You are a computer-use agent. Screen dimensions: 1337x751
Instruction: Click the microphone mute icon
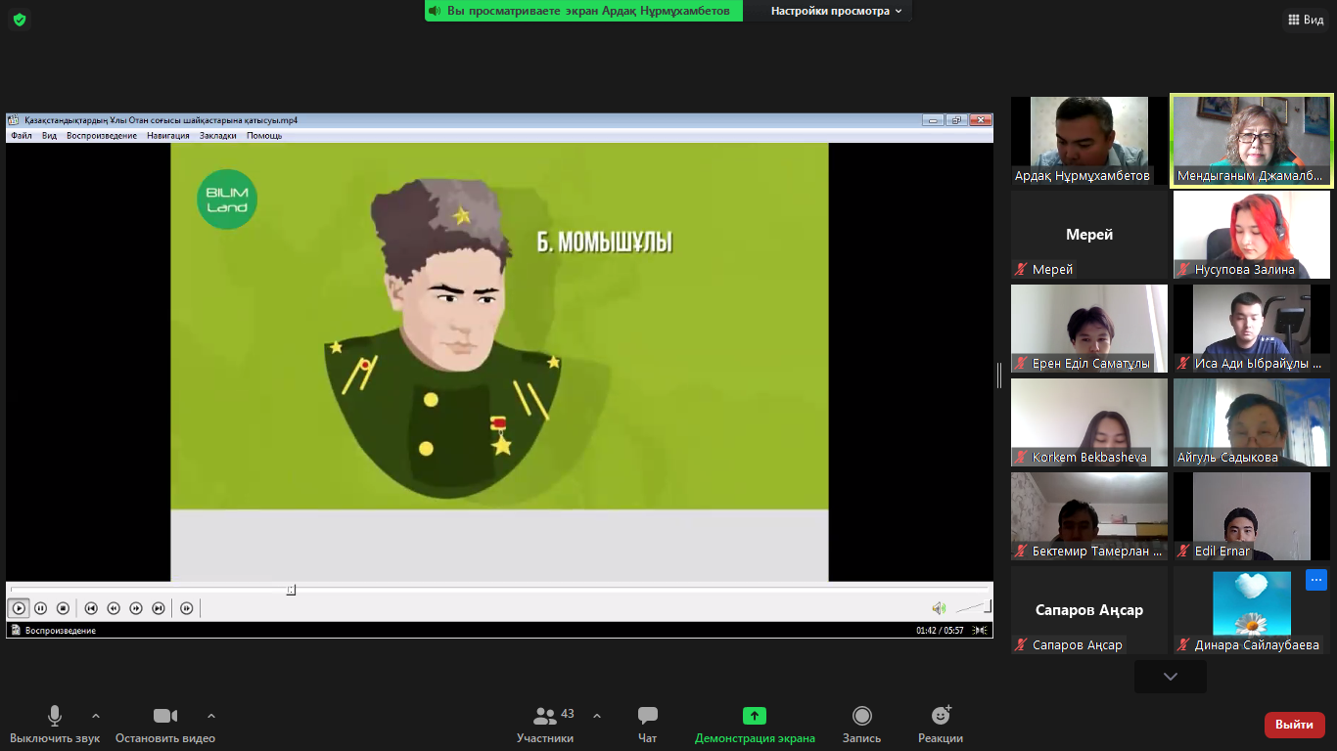(x=55, y=716)
